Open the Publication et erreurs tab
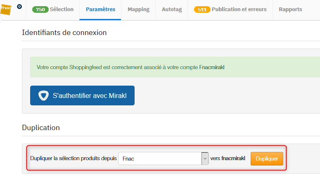Viewport: 320px width, 177px height. point(230,9)
